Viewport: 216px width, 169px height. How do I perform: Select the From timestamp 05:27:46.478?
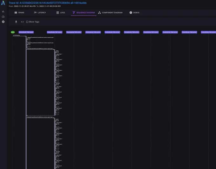coord(25,6)
